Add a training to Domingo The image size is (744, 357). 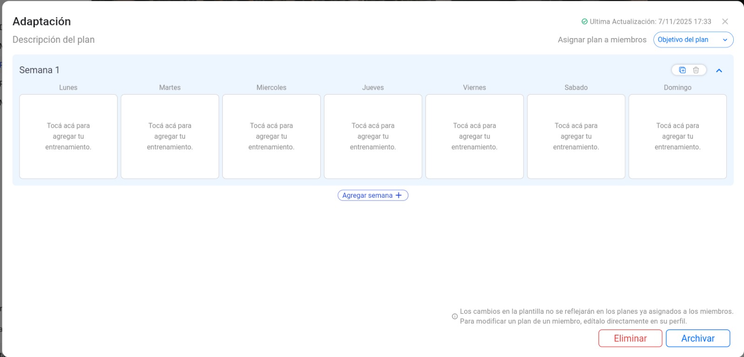pyautogui.click(x=678, y=136)
